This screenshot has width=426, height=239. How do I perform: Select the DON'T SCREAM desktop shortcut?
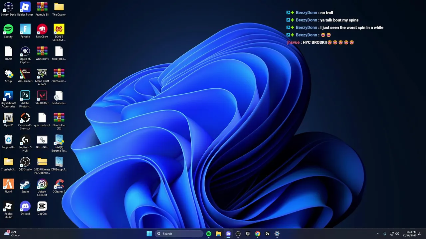[x=59, y=33]
